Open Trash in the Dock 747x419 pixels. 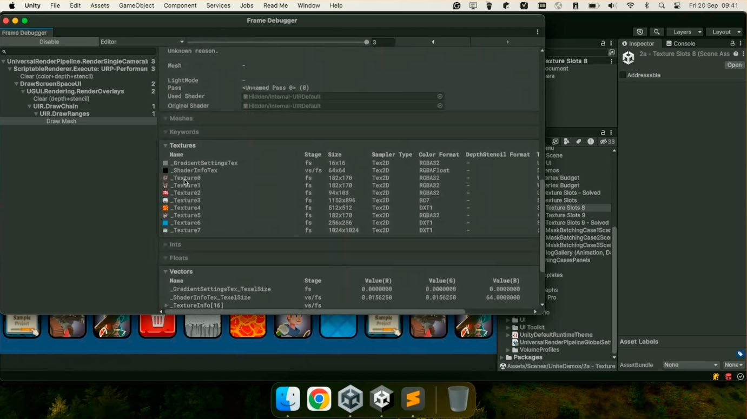458,400
